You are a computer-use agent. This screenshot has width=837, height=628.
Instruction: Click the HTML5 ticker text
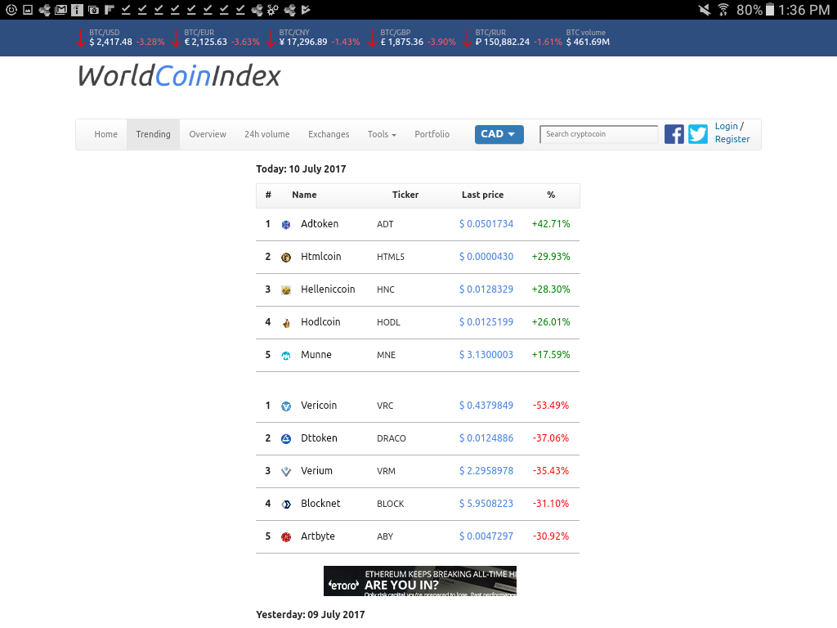tap(390, 257)
